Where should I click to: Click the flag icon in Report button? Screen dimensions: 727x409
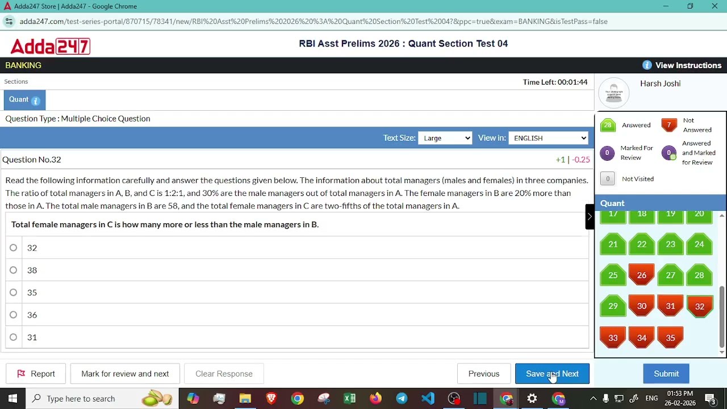tap(21, 374)
